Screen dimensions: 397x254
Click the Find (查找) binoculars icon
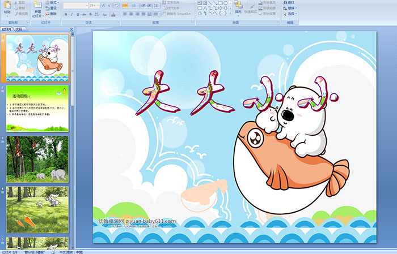tap(285, 2)
